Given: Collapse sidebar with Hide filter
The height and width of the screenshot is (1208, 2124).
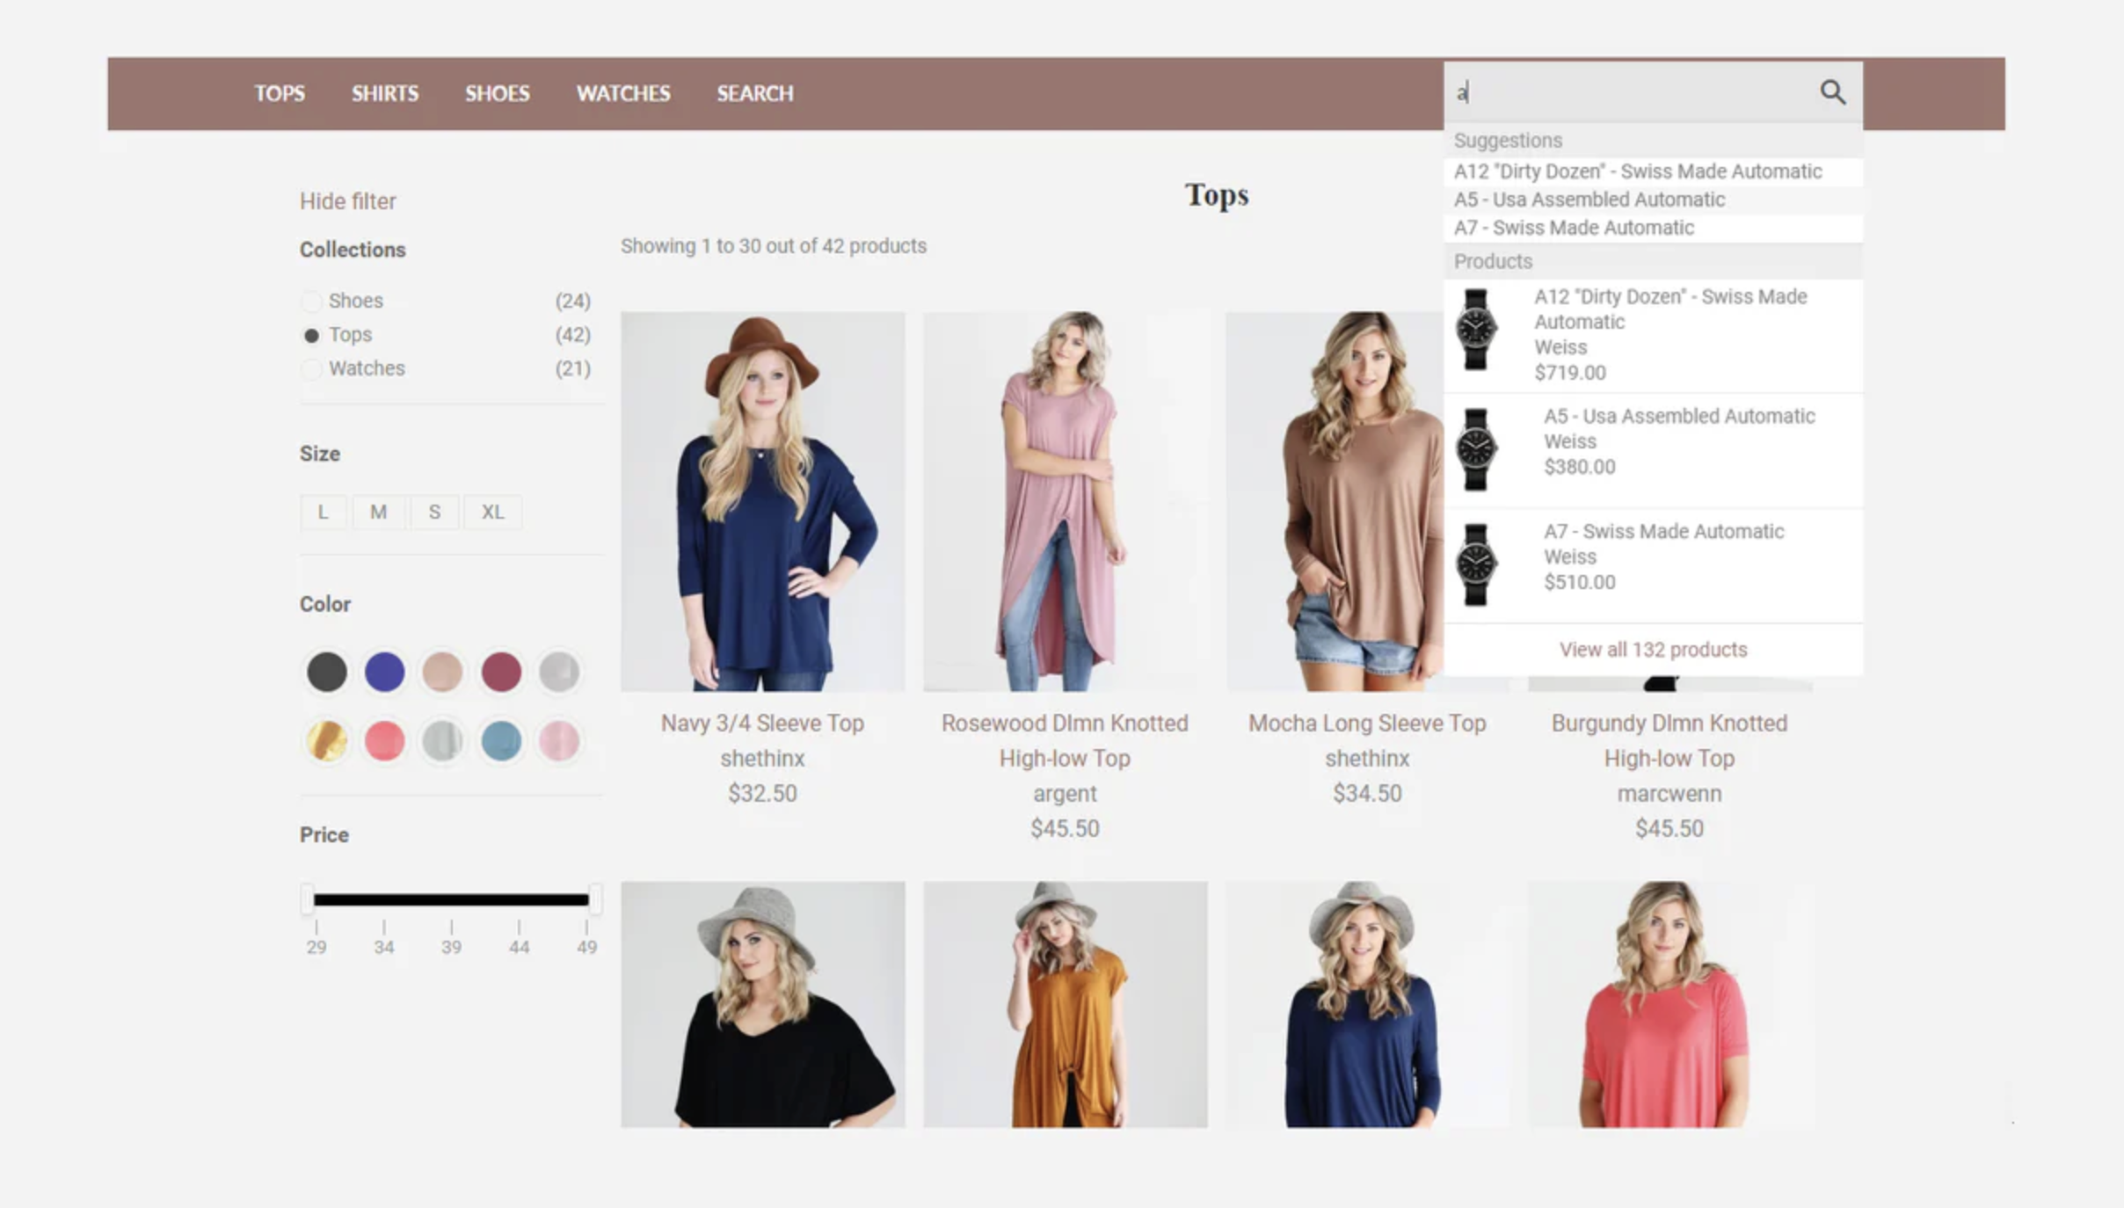Looking at the screenshot, I should point(347,201).
